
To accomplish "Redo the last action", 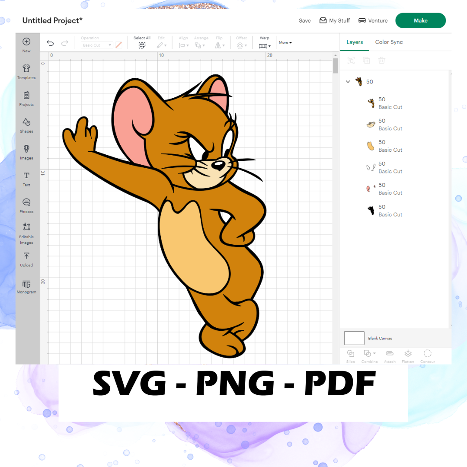I will 64,43.
